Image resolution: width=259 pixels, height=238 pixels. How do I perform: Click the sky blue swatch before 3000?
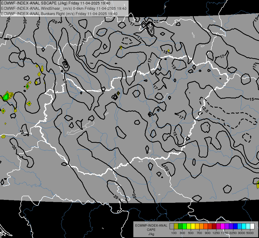coord(239,226)
